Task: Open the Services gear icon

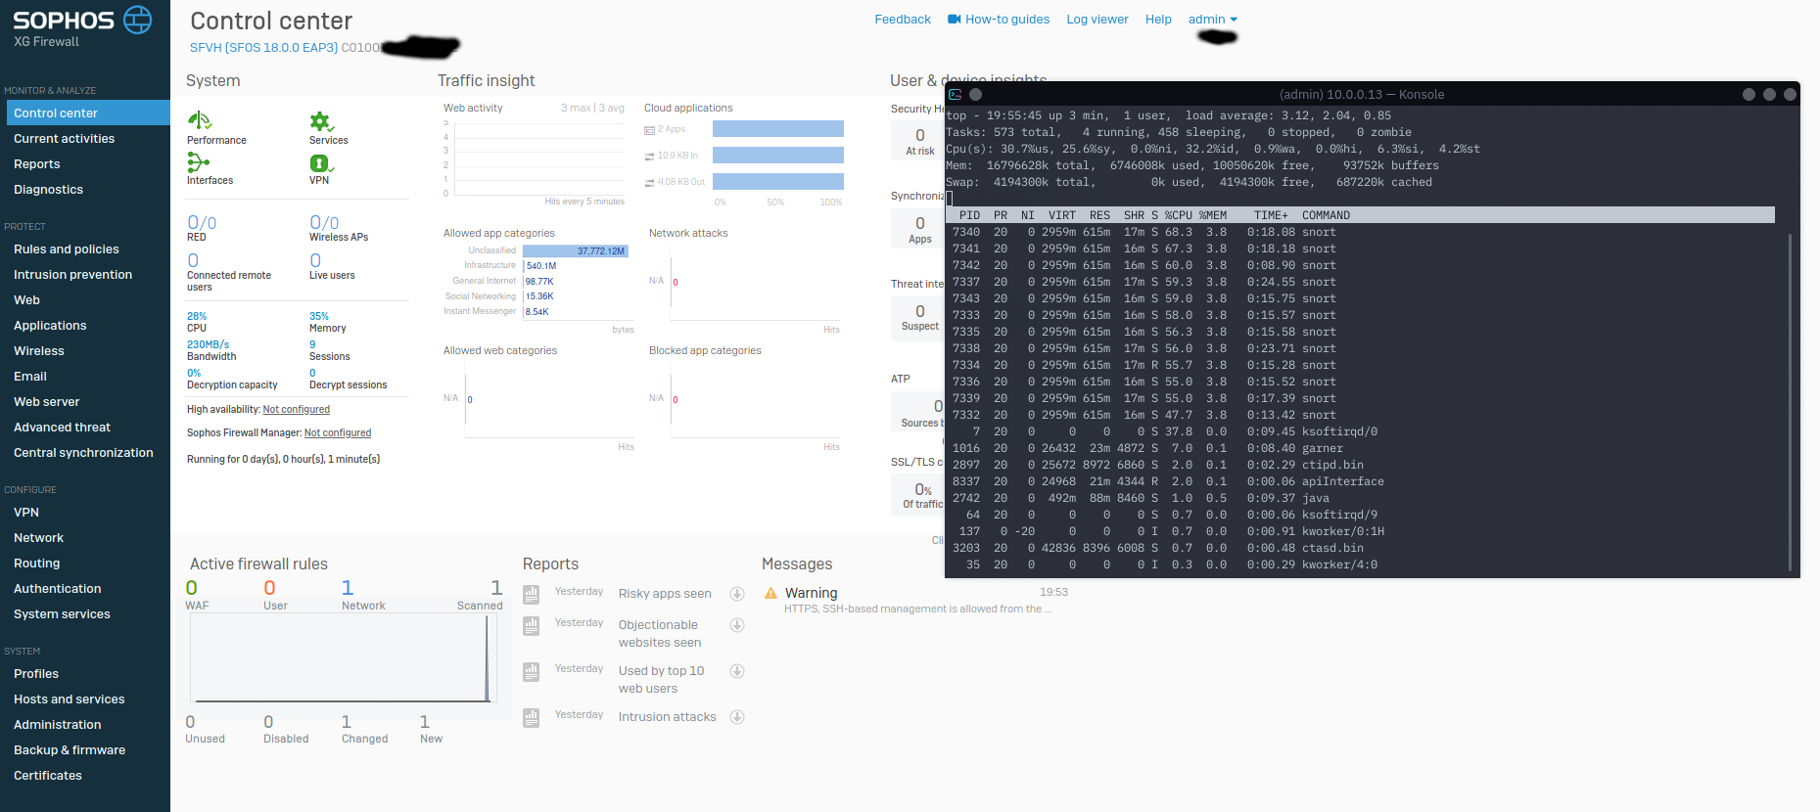Action: (x=321, y=121)
